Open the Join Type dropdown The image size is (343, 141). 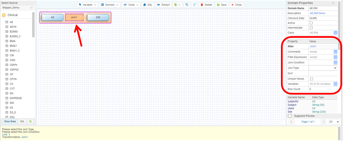[323, 68]
